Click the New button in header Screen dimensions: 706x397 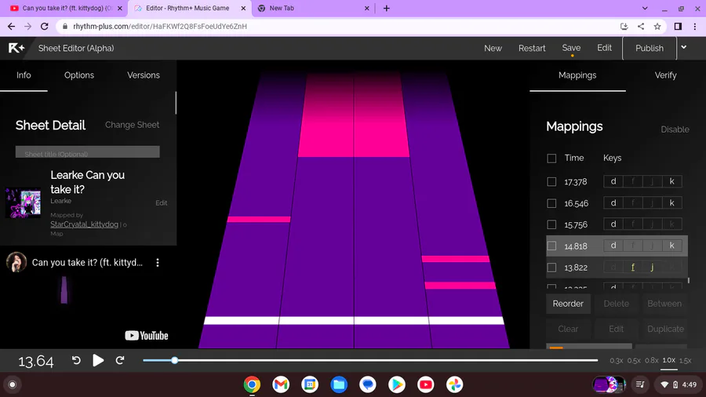click(x=493, y=48)
